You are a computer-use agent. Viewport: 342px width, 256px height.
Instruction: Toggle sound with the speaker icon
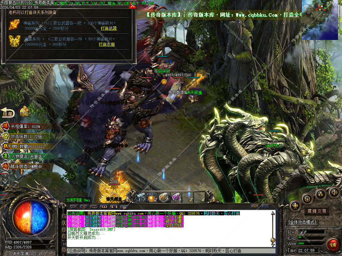[x=334, y=192]
